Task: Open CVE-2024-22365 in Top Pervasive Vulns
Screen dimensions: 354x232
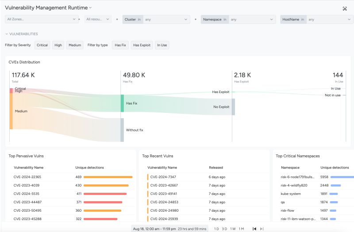Action: 27,177
